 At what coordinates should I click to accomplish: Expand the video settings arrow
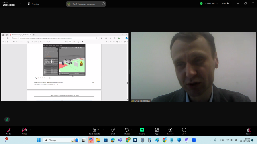(31, 130)
